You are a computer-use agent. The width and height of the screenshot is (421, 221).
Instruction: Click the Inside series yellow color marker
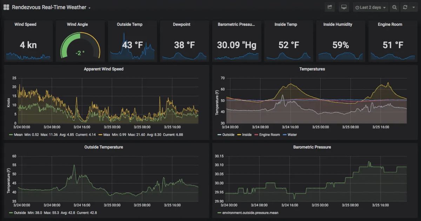[x=239, y=135]
